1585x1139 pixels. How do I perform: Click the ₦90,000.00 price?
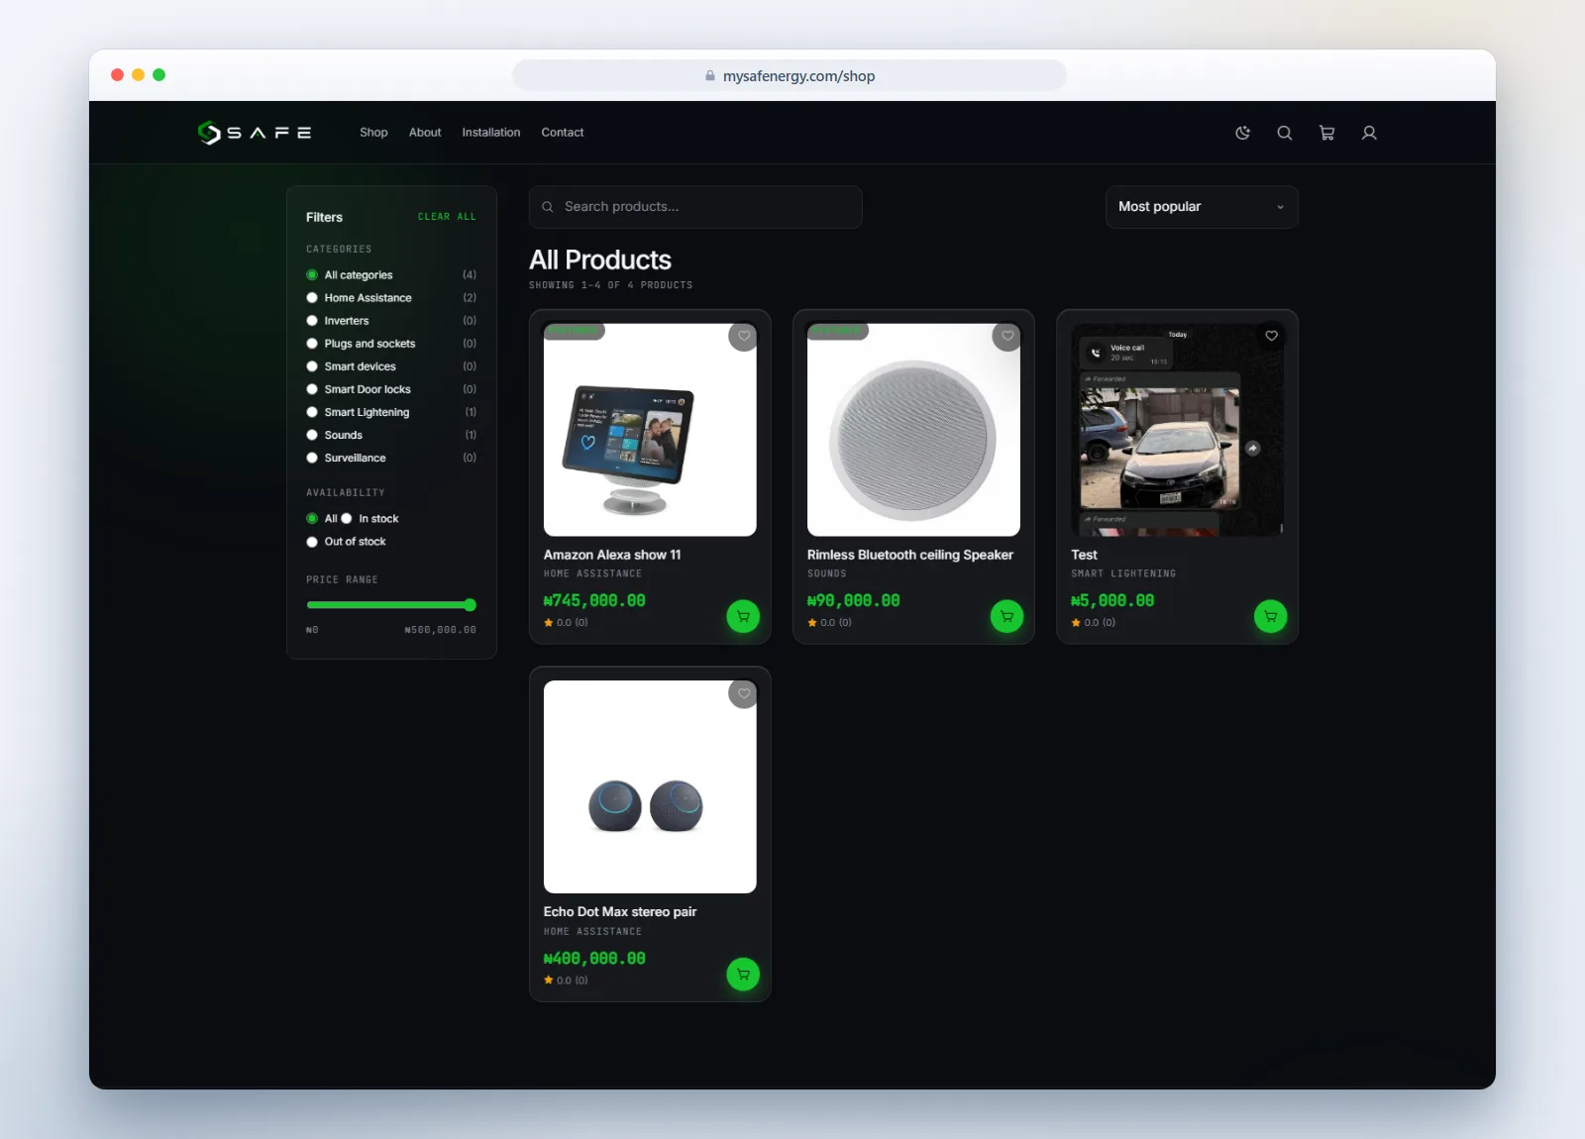click(x=853, y=600)
